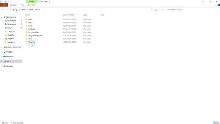Click the Intel folder icon
Screen dimensions: 220x124
[27, 26]
